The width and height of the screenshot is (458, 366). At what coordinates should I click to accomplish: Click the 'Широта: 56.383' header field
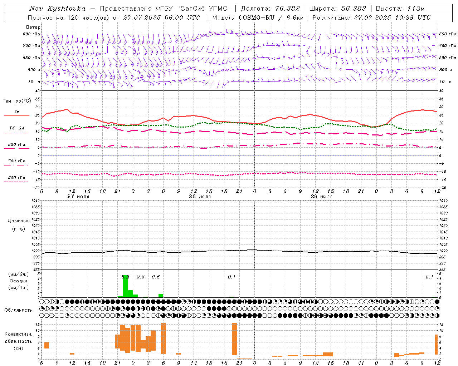click(337, 9)
